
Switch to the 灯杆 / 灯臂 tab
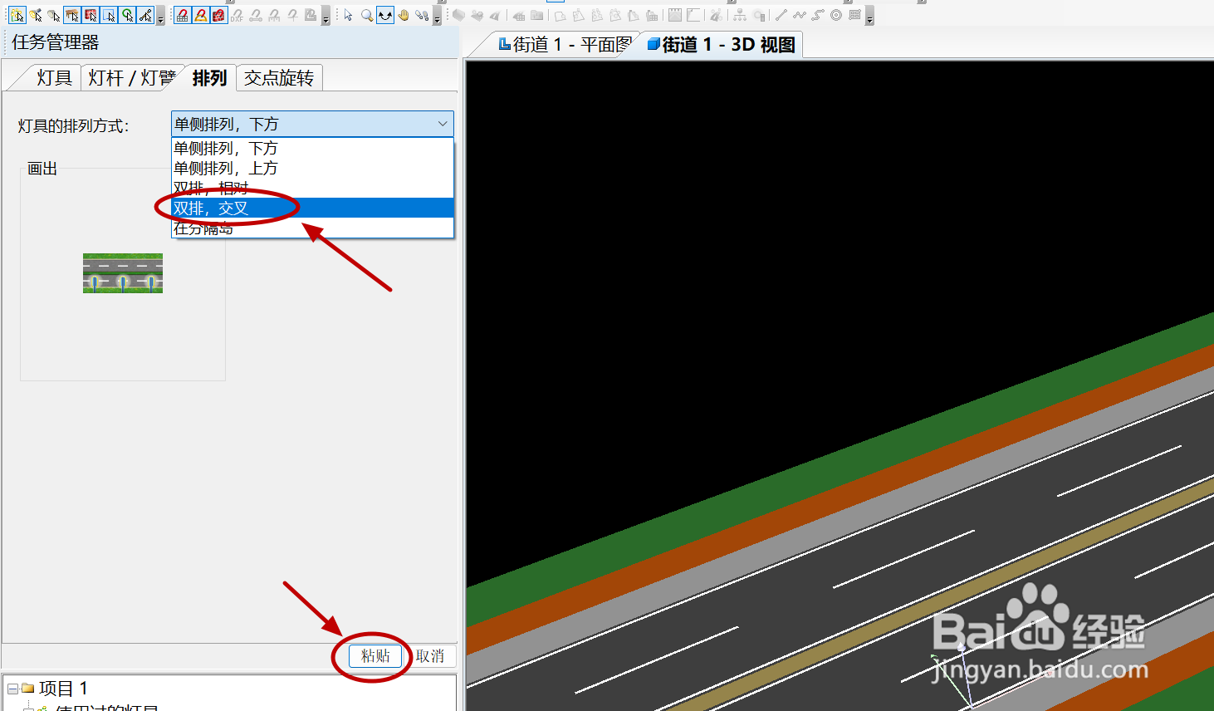tap(132, 78)
